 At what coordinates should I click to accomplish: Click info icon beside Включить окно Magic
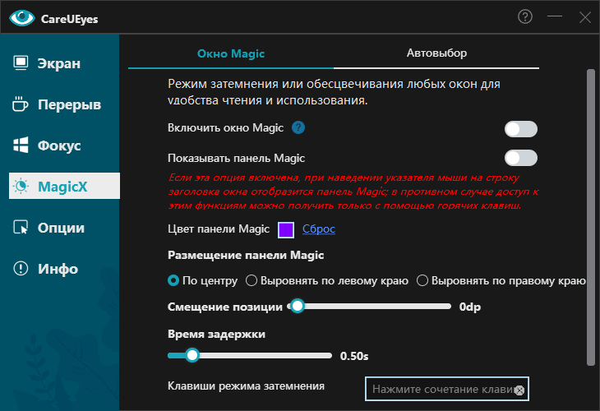298,128
